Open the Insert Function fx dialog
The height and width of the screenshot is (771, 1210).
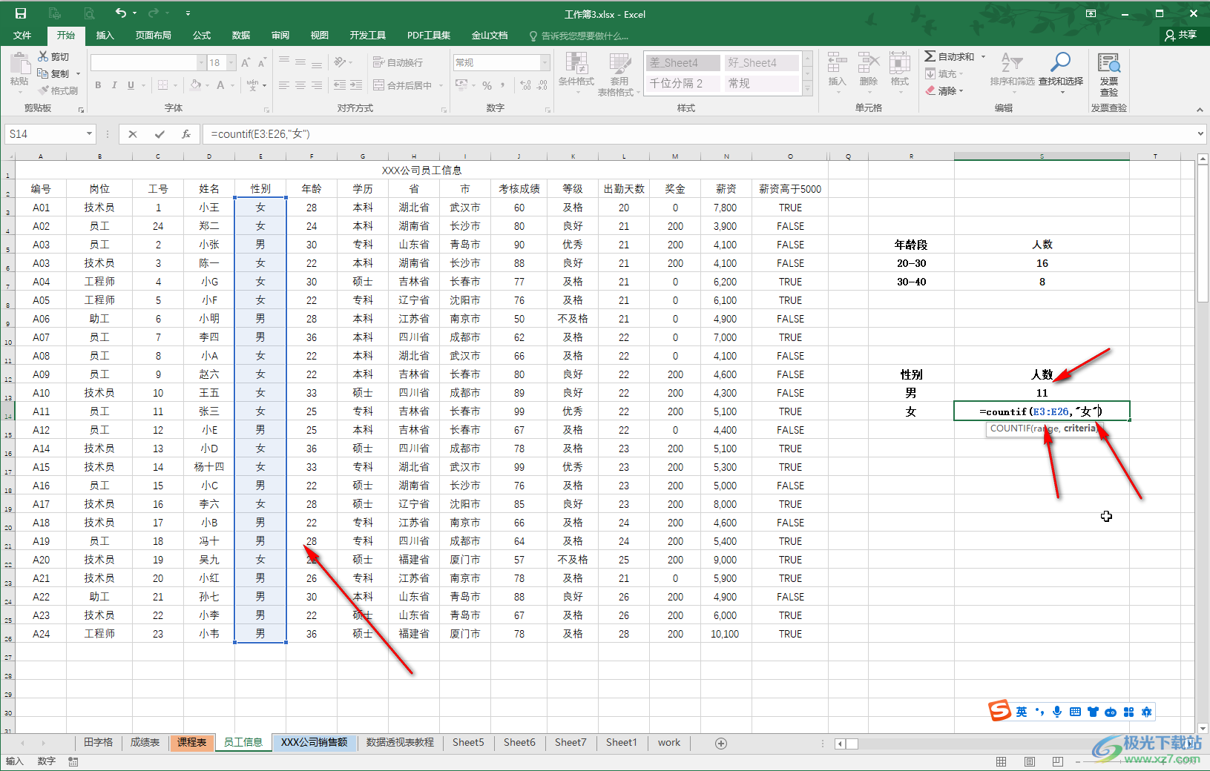[x=186, y=134]
